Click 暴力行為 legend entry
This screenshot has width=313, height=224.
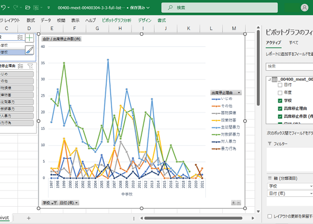click(x=224, y=149)
